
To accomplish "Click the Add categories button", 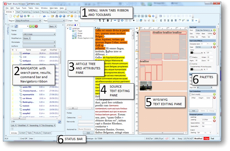I will 80,117.
